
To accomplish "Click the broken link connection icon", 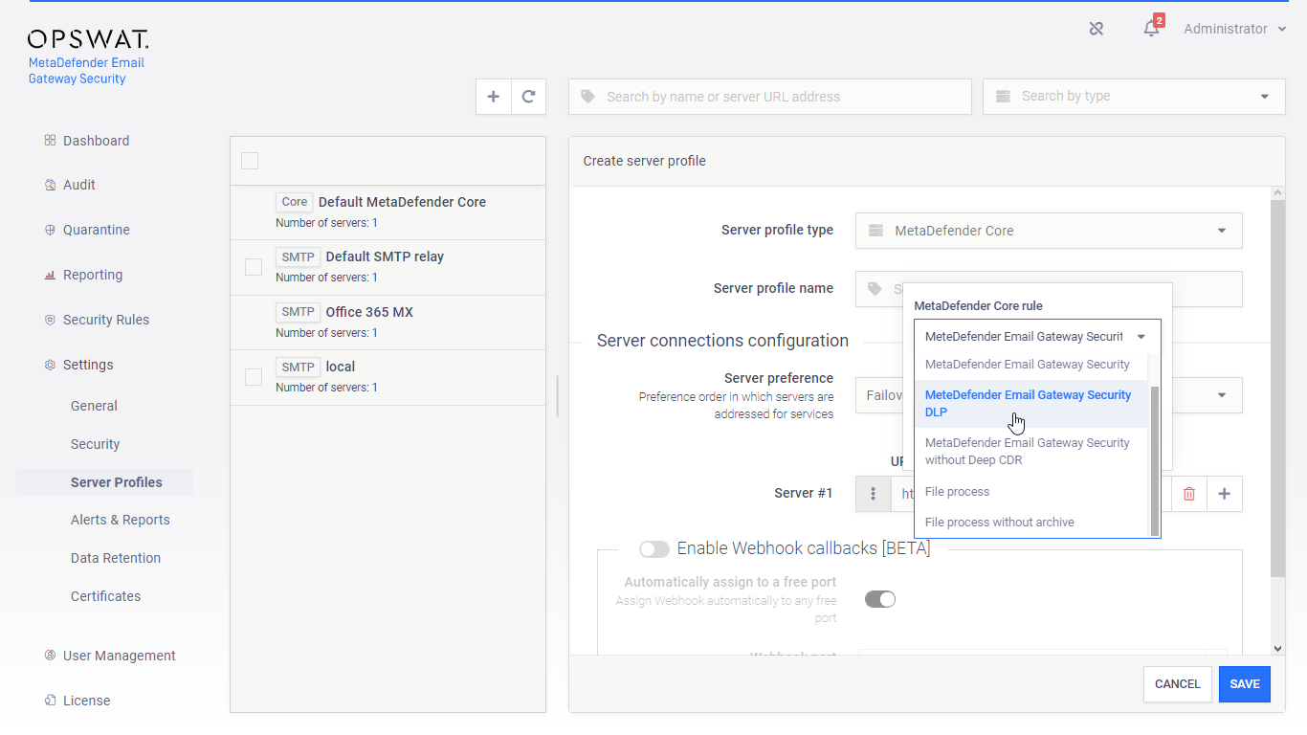I will (x=1097, y=29).
